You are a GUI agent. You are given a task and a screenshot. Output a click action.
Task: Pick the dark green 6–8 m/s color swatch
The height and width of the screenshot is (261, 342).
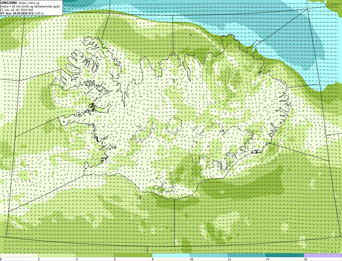[133, 255]
